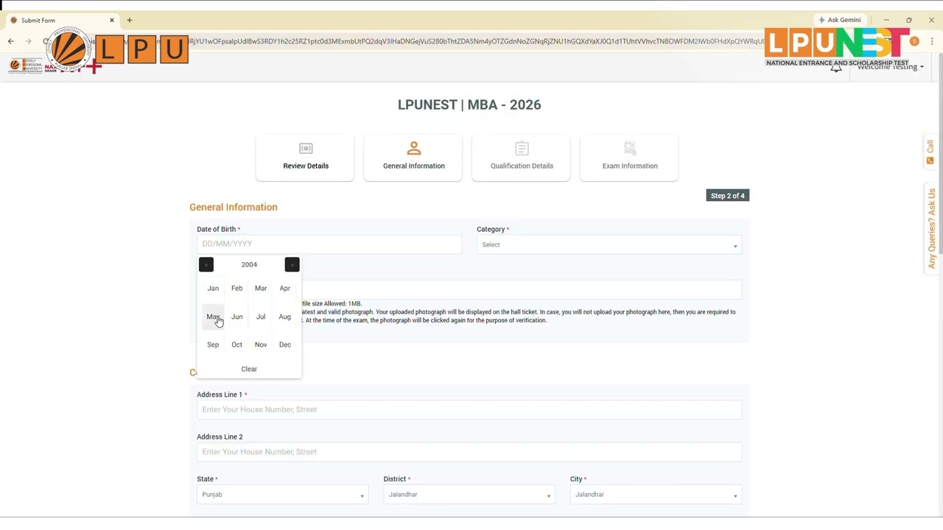Go to the Qualification Details step
943x530 pixels.
(x=522, y=158)
